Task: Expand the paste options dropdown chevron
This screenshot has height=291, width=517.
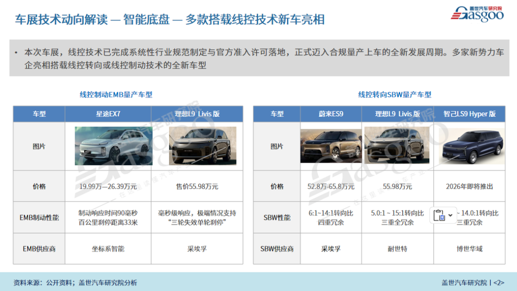Action: click(x=450, y=215)
